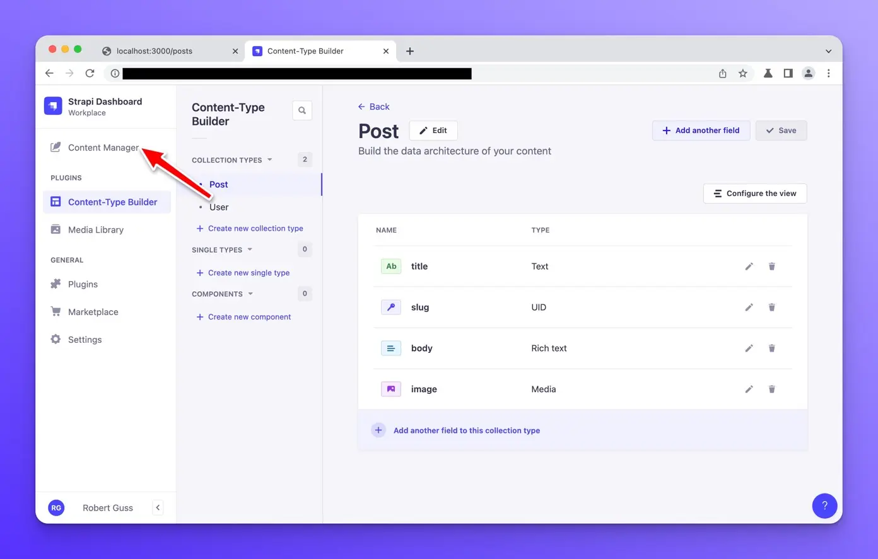Click the search icon in Content-Type Builder
The image size is (878, 559).
coord(302,110)
